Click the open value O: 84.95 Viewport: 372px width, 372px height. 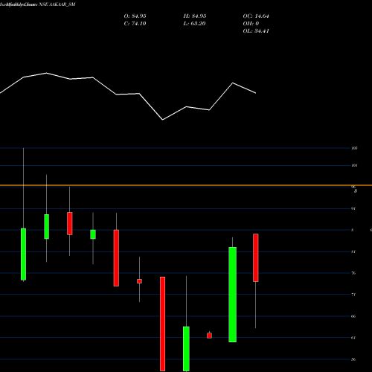pyautogui.click(x=135, y=16)
